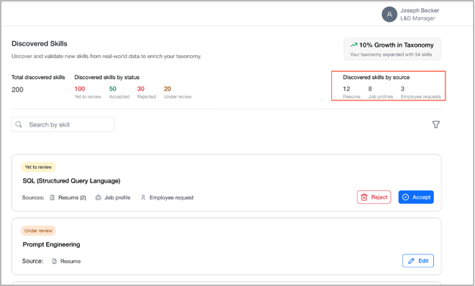Image resolution: width=475 pixels, height=286 pixels.
Task: Click the Yet to review badge on SQL
Action: tap(38, 167)
